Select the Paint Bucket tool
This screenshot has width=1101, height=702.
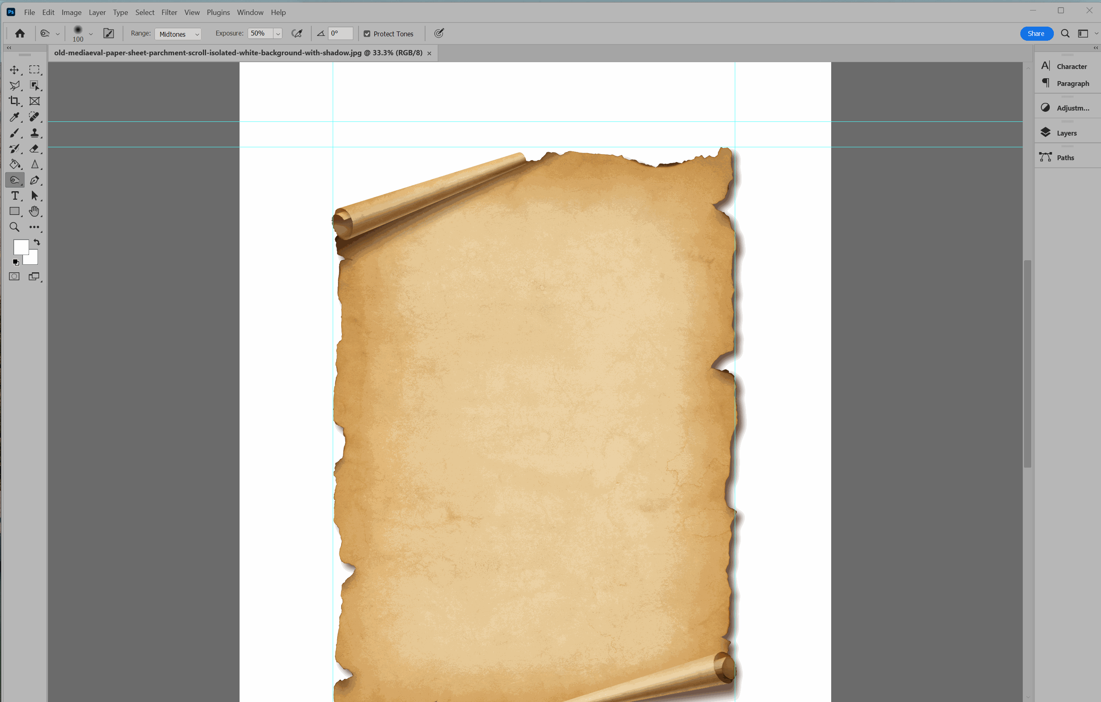pyautogui.click(x=15, y=164)
